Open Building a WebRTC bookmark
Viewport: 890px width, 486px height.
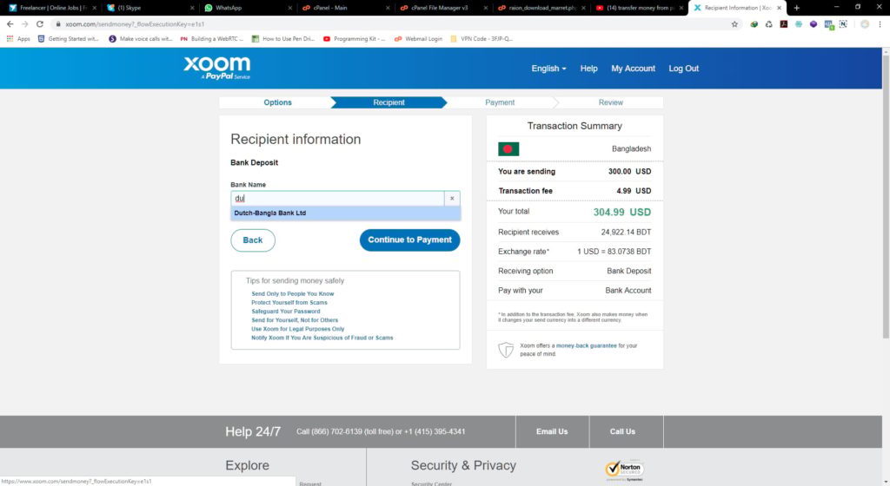tap(211, 39)
